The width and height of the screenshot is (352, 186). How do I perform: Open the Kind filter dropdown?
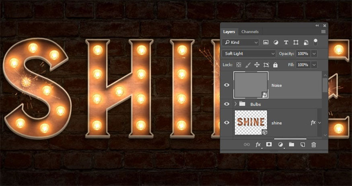[x=241, y=42]
